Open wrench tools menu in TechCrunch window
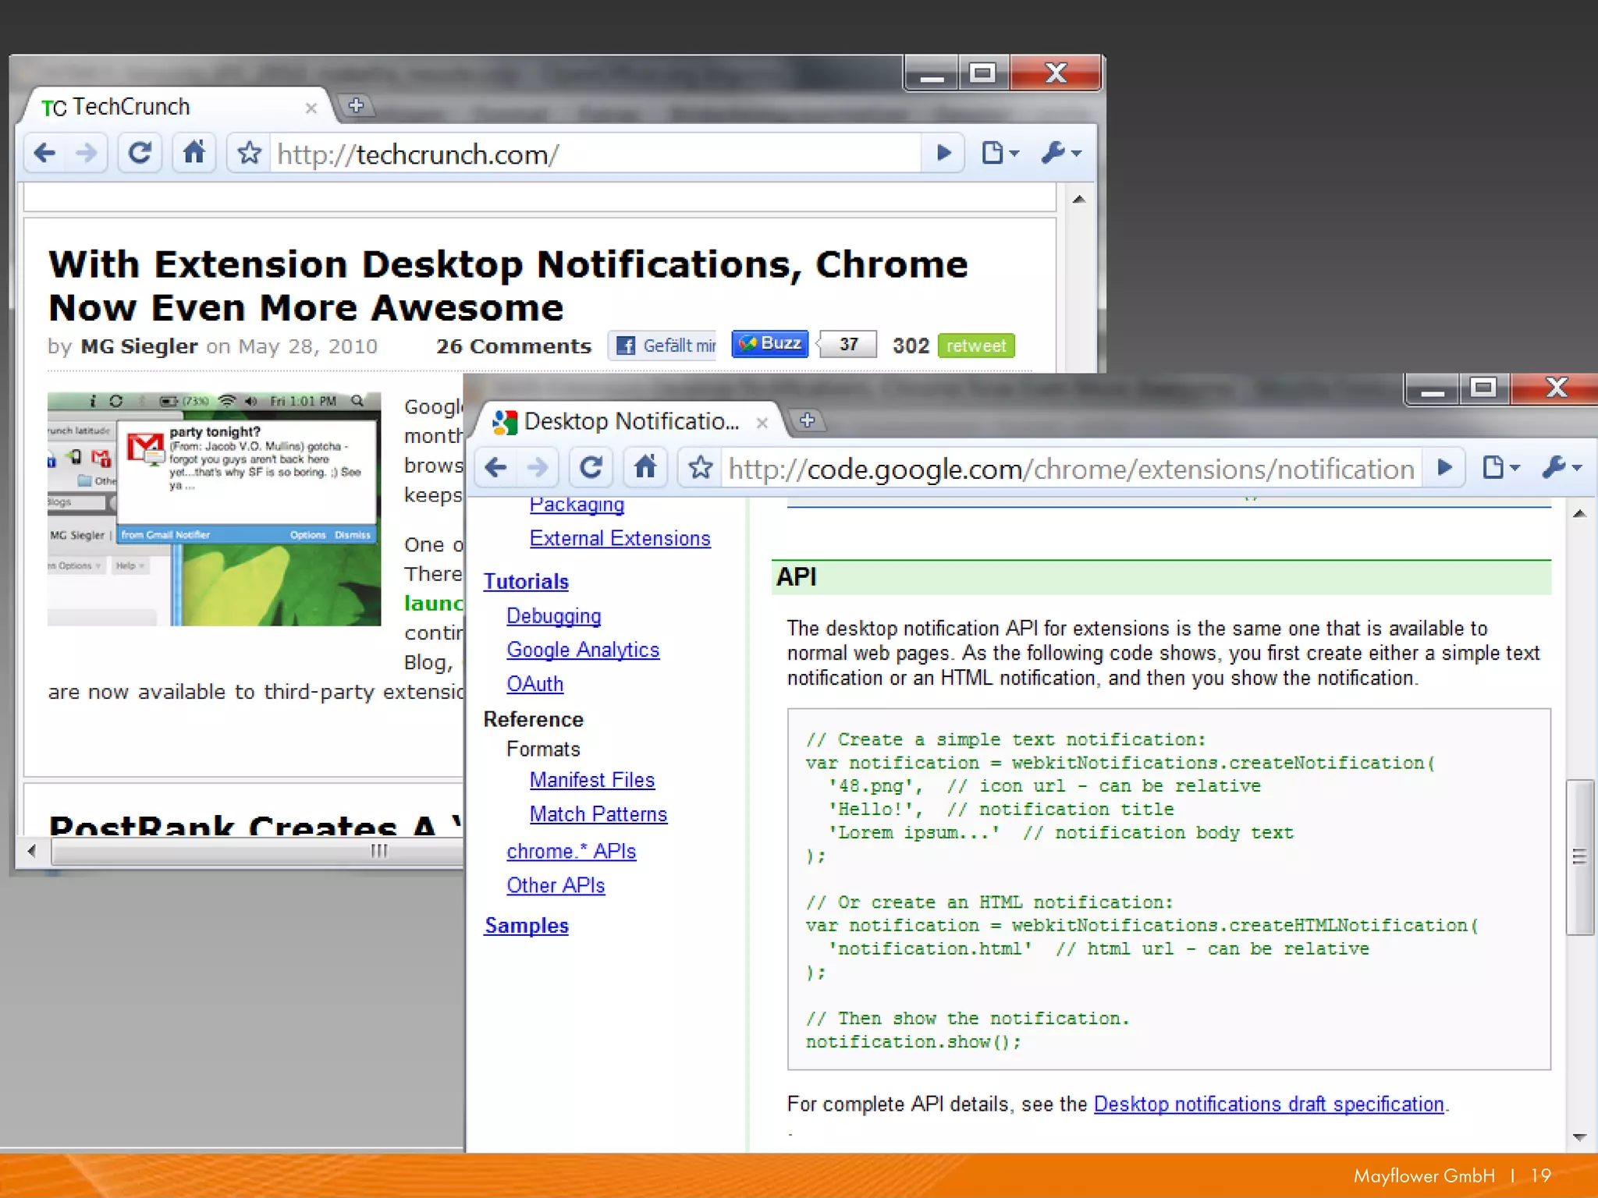This screenshot has width=1598, height=1198. [1060, 153]
